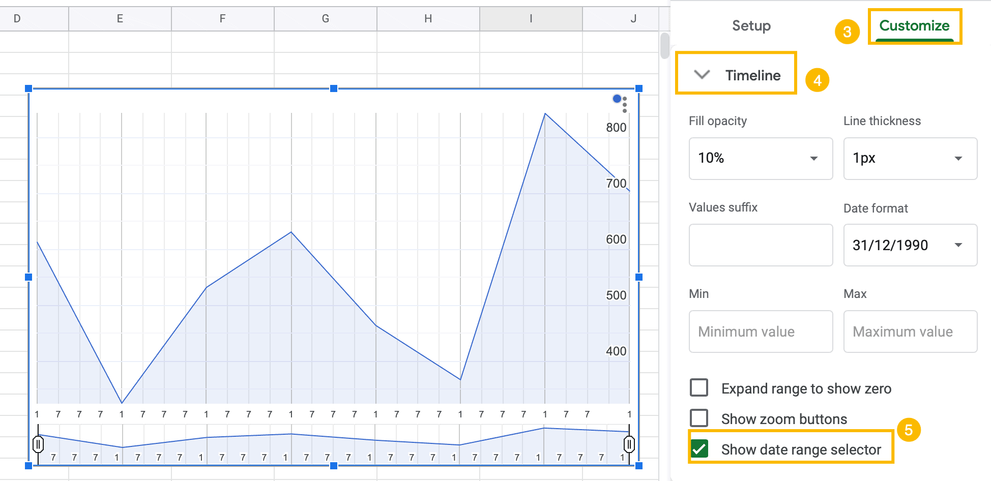This screenshot has height=481, width=991.
Task: Click the Values suffix input field
Action: [x=761, y=245]
